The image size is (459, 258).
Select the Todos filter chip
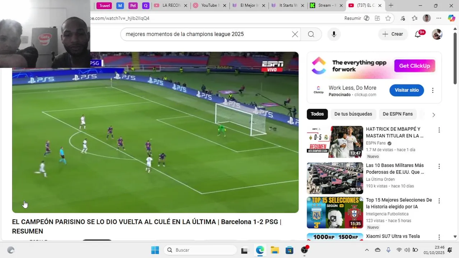[317, 114]
